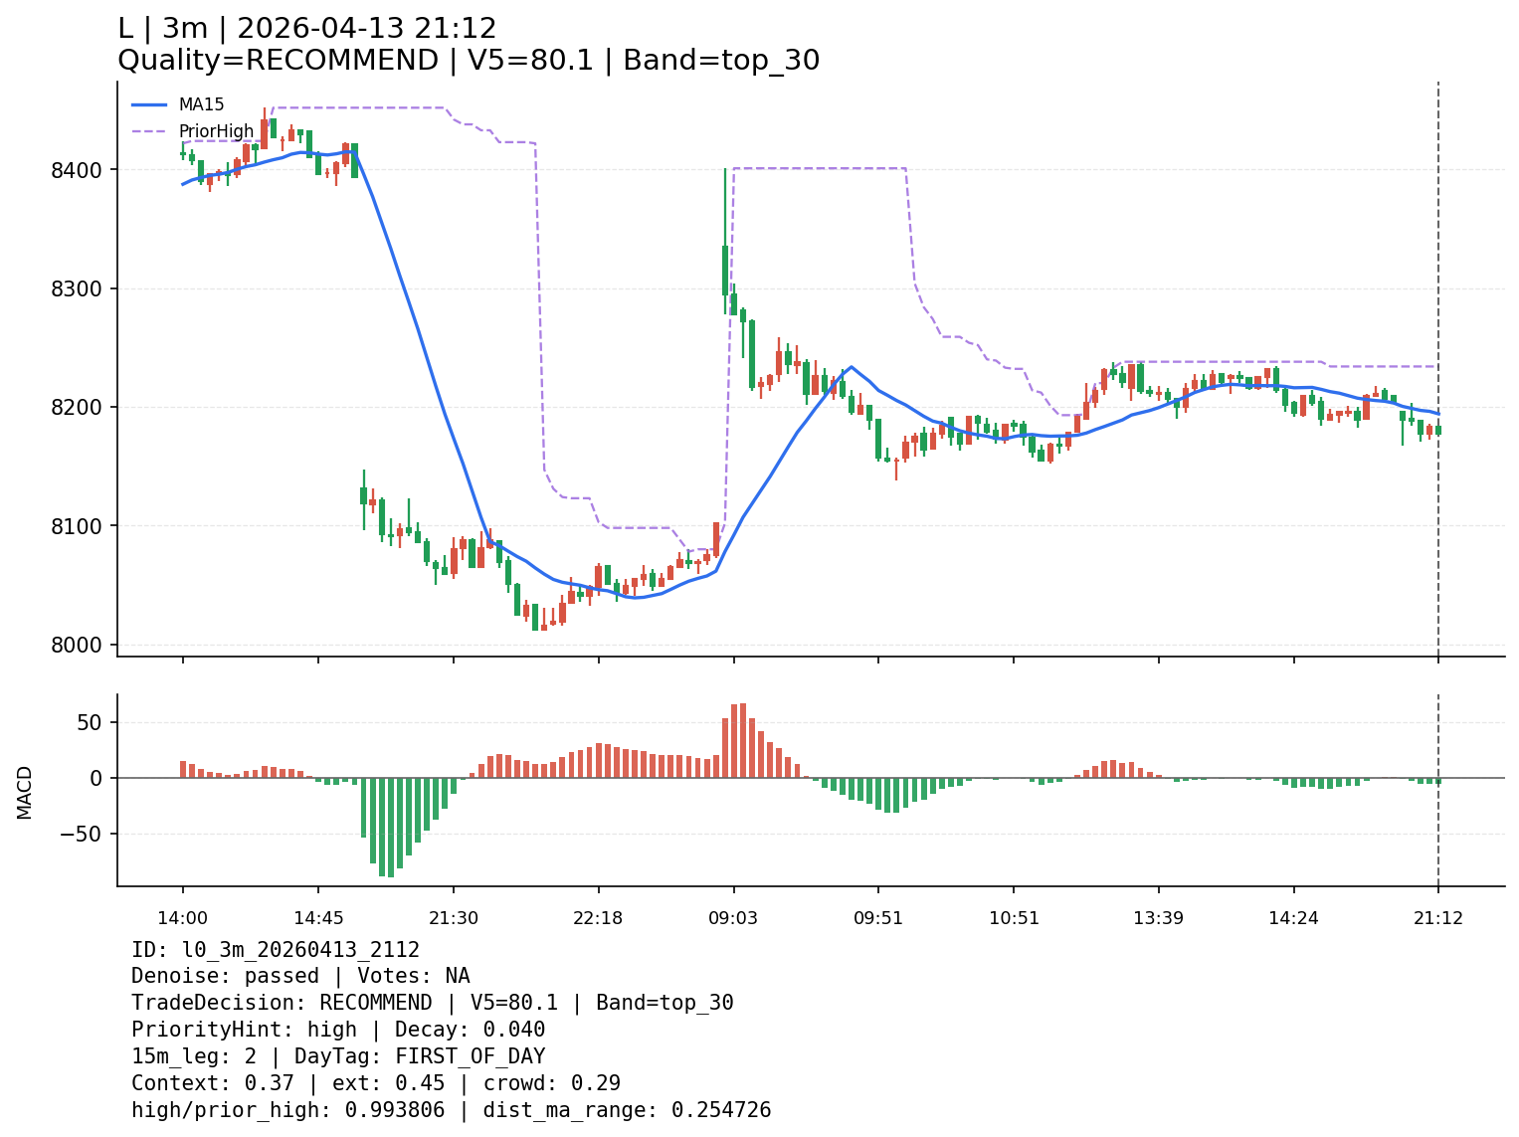1519x1137 pixels.
Task: Click the −50 MACD axis label
Action: click(82, 834)
